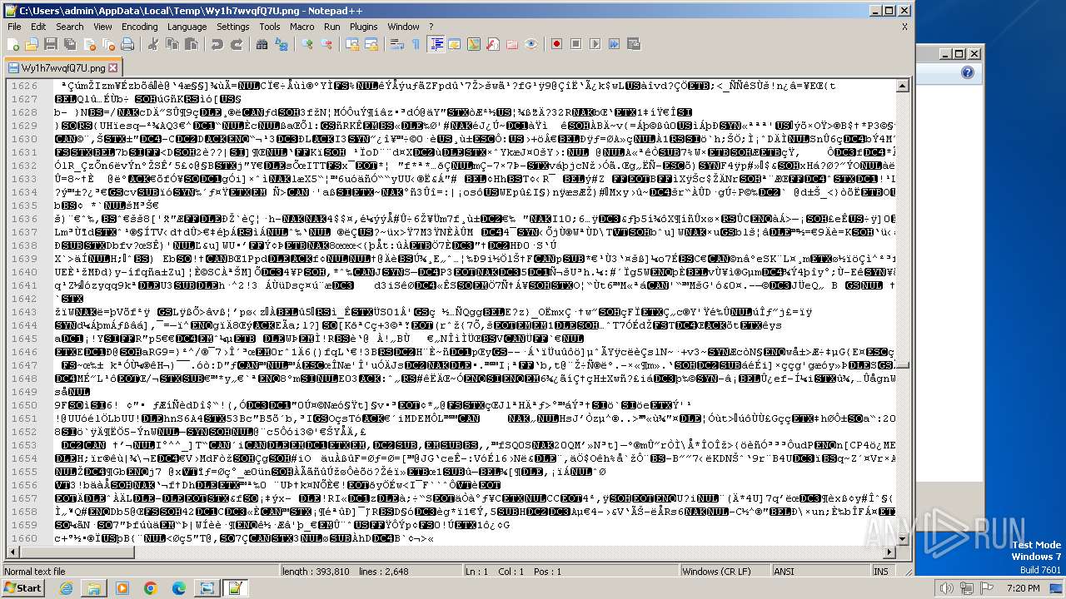Viewport: 1066px width, 599px height.
Task: Toggle file monitoring with the eye icon
Action: (531, 44)
